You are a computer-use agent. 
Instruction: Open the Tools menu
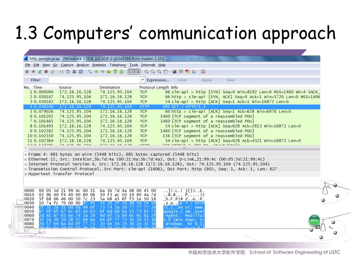(134, 65)
